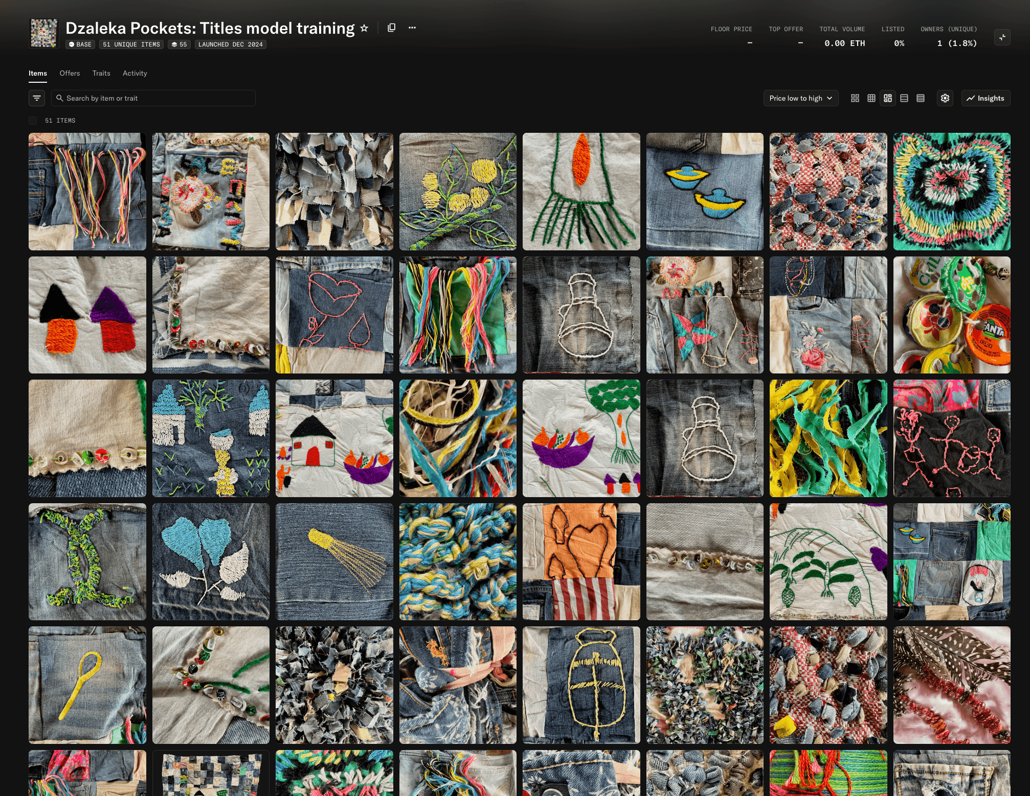This screenshot has height=796, width=1030.
Task: Open the Insights panel
Action: (x=986, y=98)
